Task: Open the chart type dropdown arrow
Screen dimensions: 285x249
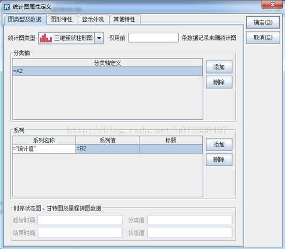Action: coord(99,38)
